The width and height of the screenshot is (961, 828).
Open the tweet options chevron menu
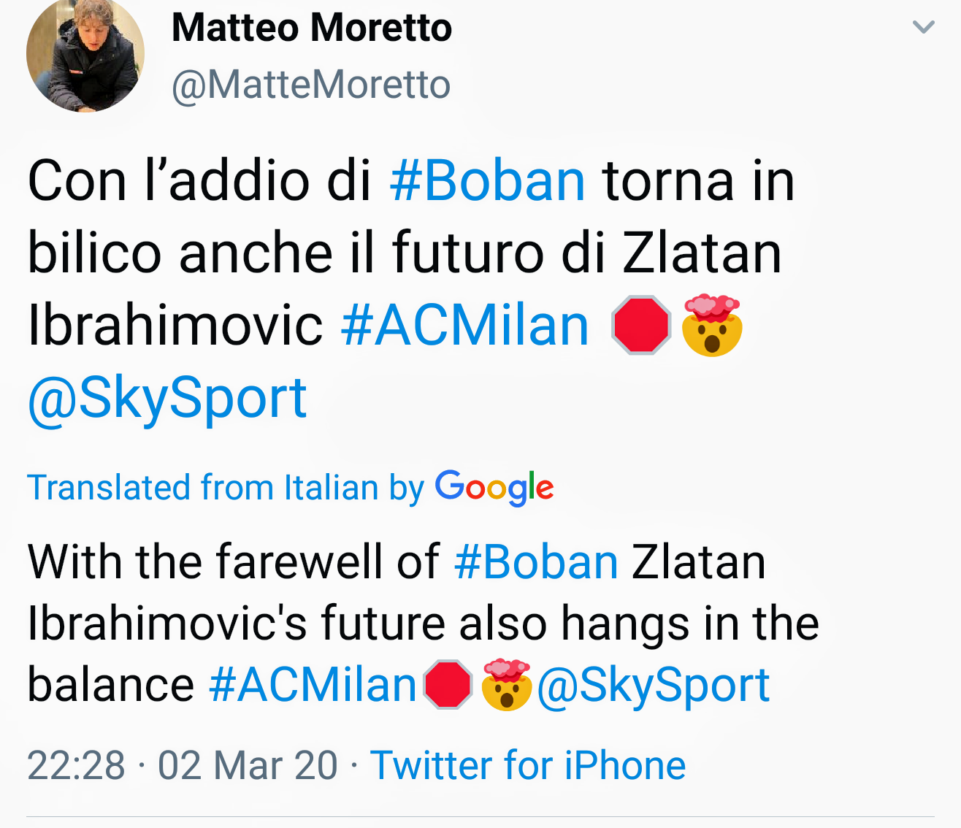click(924, 28)
